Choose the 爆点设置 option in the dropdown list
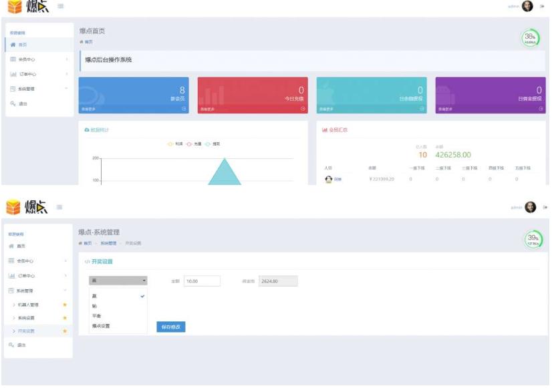 pos(101,326)
